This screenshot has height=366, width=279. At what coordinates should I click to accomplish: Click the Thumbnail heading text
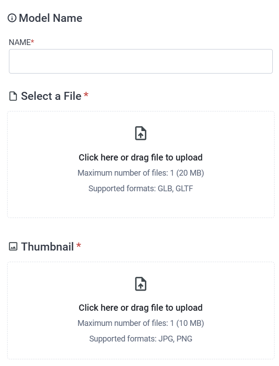pyautogui.click(x=47, y=247)
